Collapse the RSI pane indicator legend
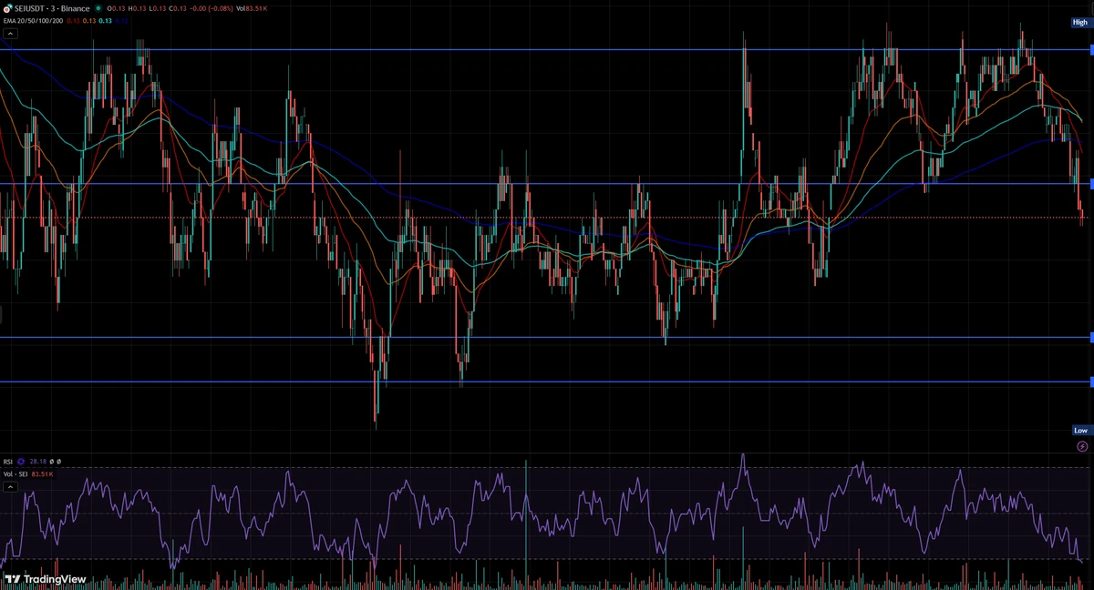The width and height of the screenshot is (1094, 590). [x=10, y=487]
